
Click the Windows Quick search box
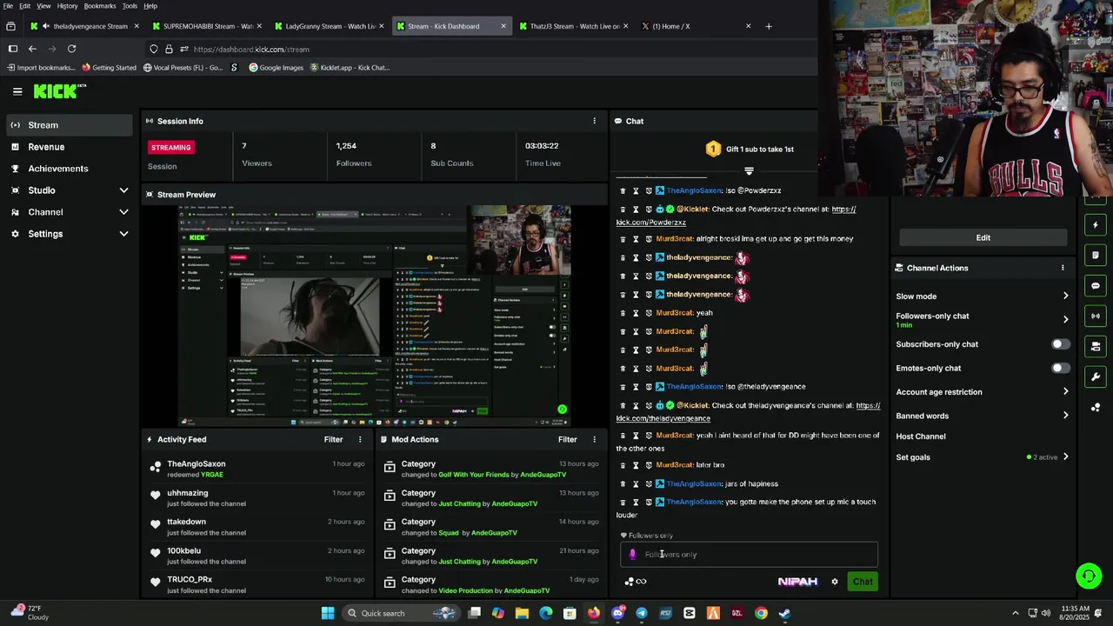(x=400, y=613)
